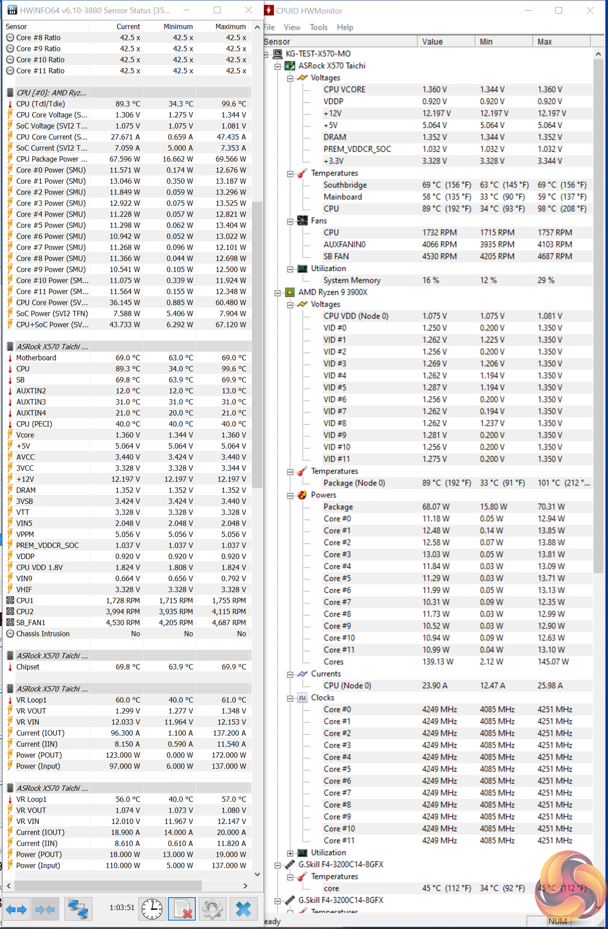608x929 pixels.
Task: Click the HWMonitor scroll-up arrow
Action: (x=598, y=54)
